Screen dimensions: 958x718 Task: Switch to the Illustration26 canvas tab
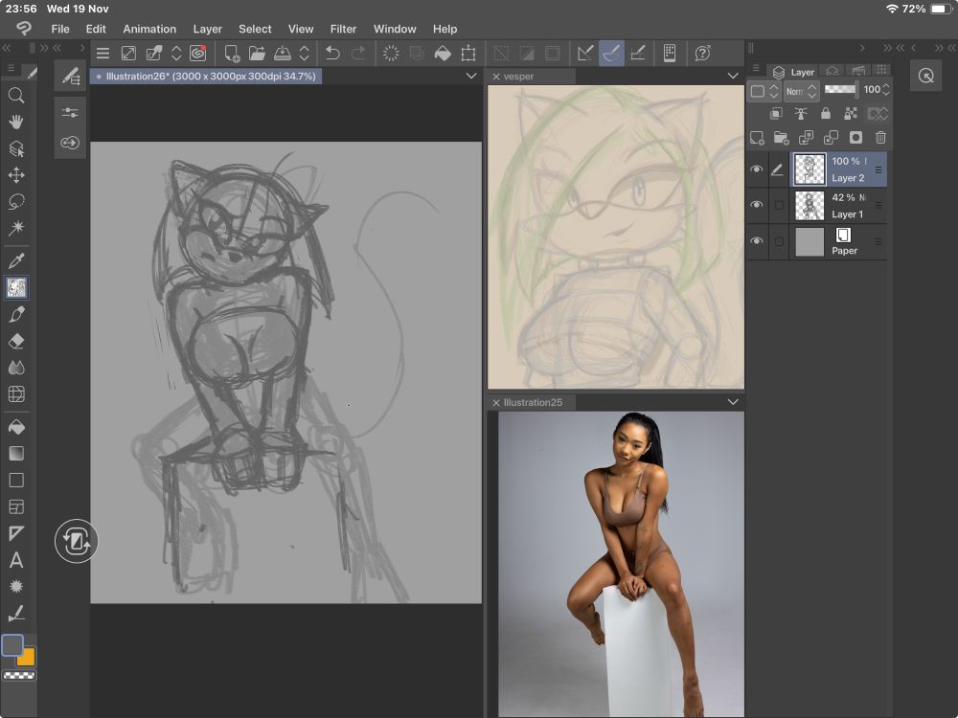click(206, 76)
